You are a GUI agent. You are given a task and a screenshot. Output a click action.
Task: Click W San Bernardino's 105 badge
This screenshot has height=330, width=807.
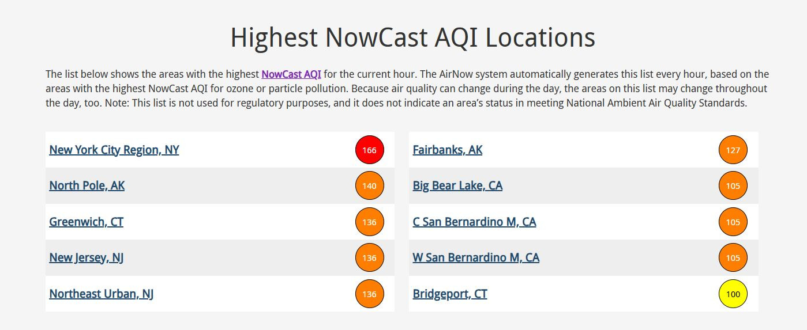tap(733, 258)
